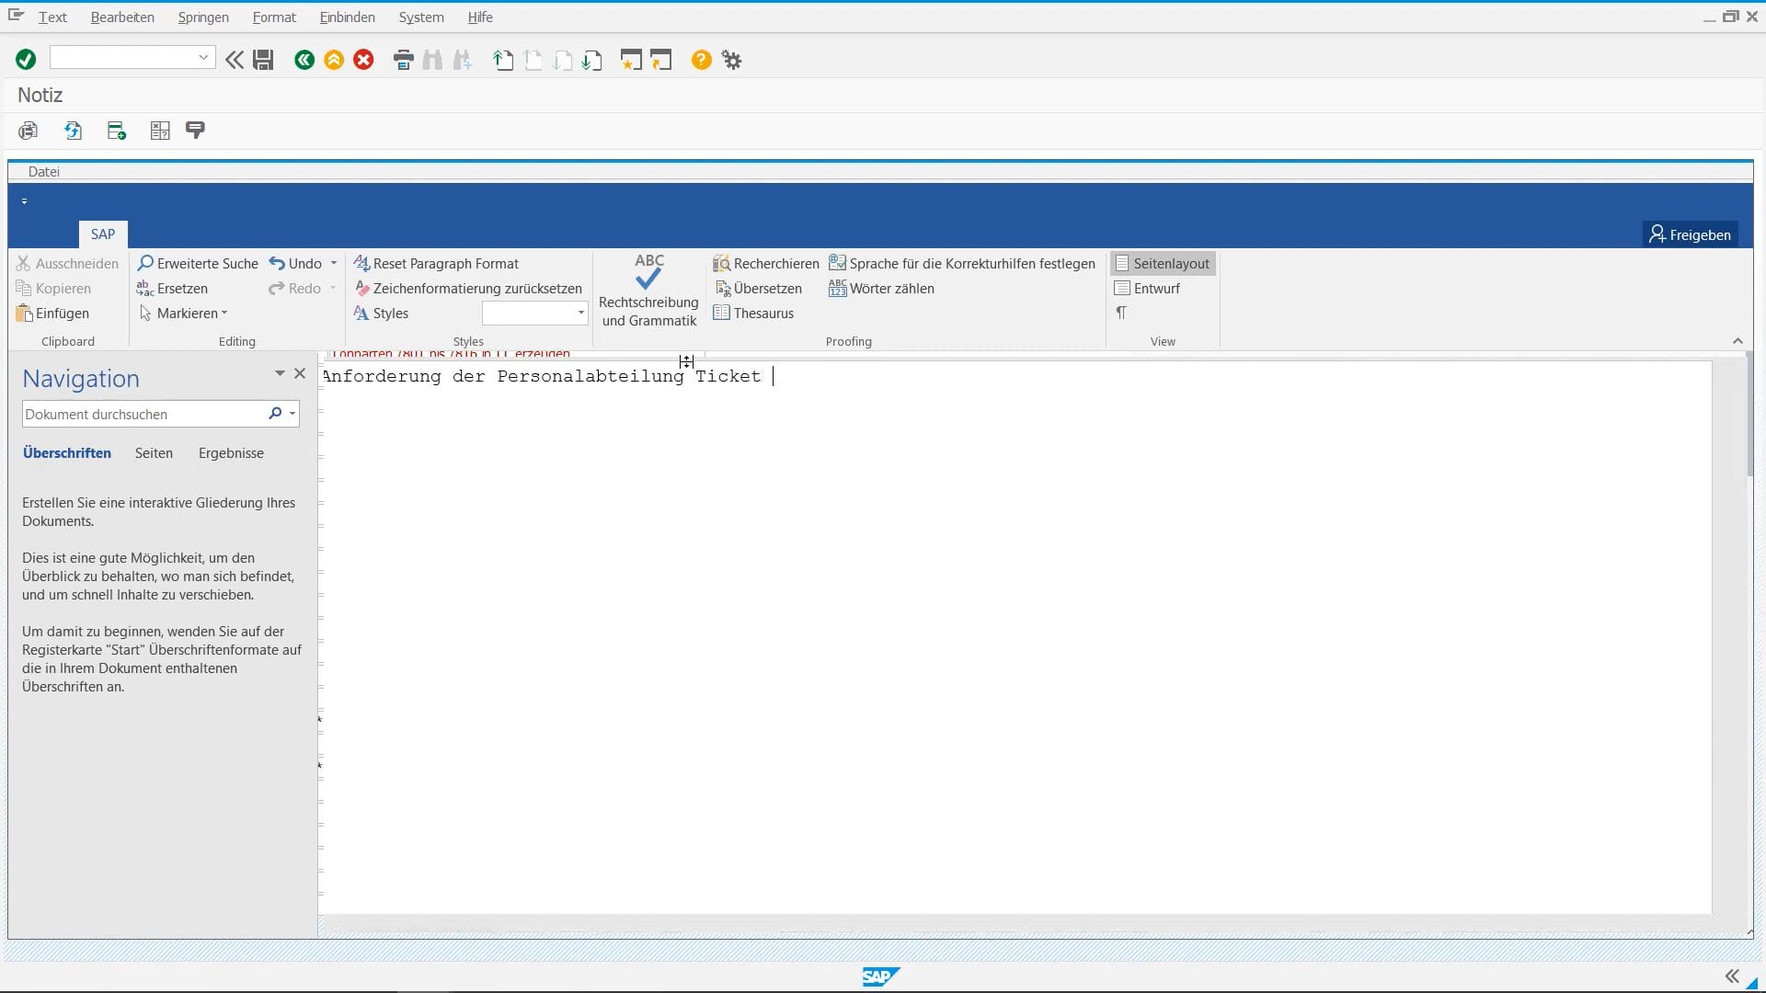Click the Find Next binoculars icon
The width and height of the screenshot is (1766, 993).
point(463,60)
